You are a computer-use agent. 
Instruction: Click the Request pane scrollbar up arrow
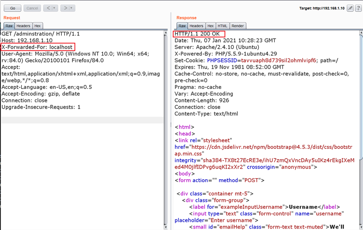click(x=166, y=33)
